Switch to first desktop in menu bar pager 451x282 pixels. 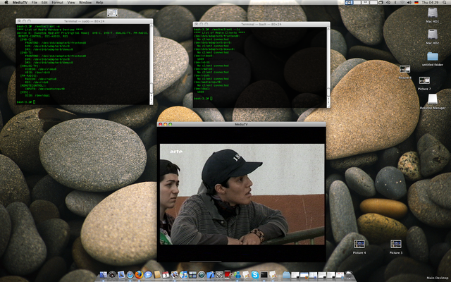tap(349, 2)
